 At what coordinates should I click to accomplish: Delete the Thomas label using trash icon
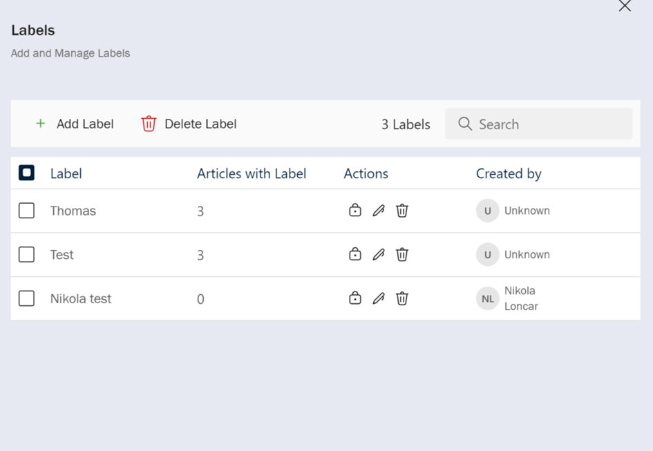[402, 211]
